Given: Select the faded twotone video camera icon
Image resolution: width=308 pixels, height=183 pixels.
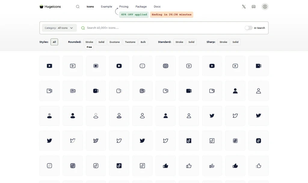Looking at the screenshot, I should (x=119, y=91).
